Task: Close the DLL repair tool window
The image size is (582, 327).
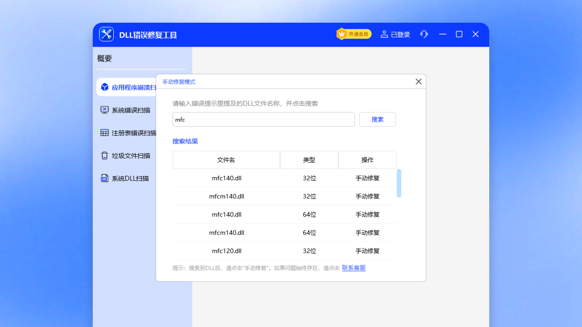Action: 476,34
